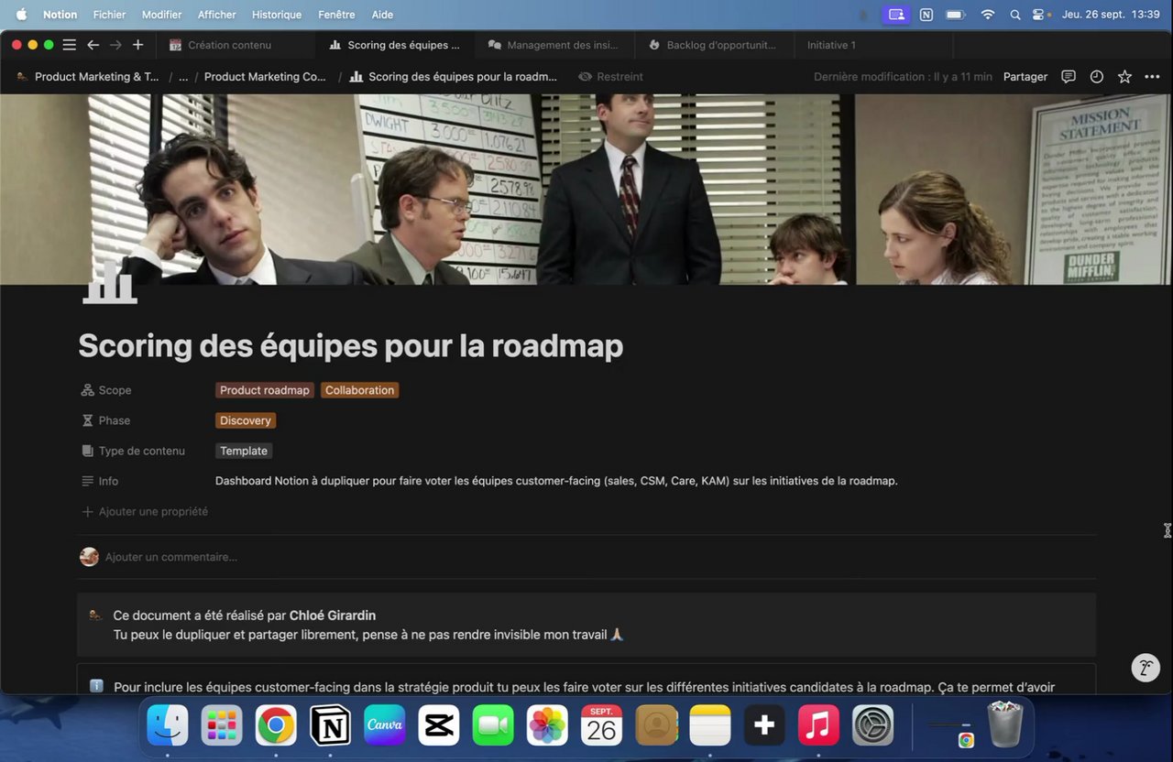
Task: Open the Afficher menu
Action: click(217, 15)
